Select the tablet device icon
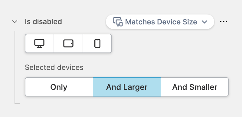 point(68,43)
